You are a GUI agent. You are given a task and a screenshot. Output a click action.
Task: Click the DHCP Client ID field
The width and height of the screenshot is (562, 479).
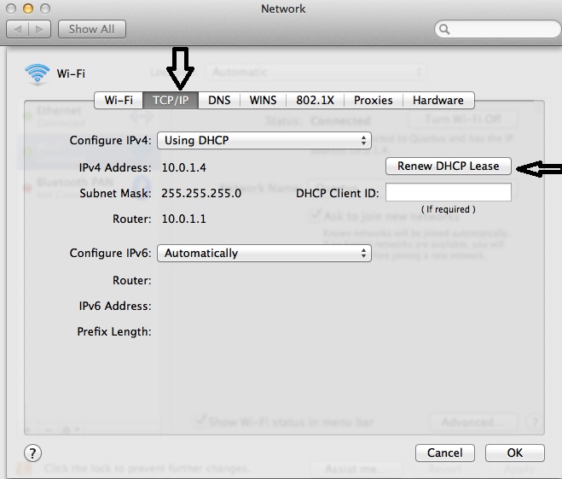[x=449, y=192]
